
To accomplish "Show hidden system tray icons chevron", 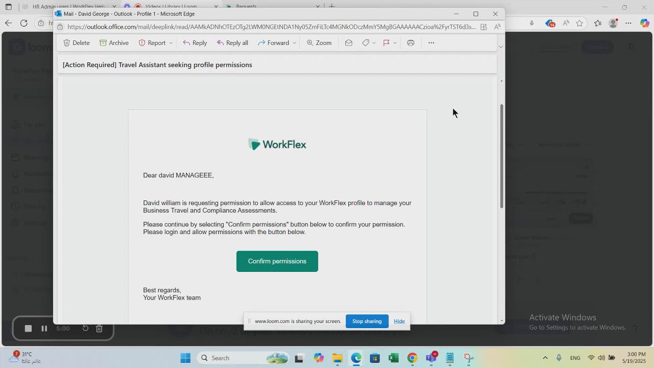I will coord(545,358).
